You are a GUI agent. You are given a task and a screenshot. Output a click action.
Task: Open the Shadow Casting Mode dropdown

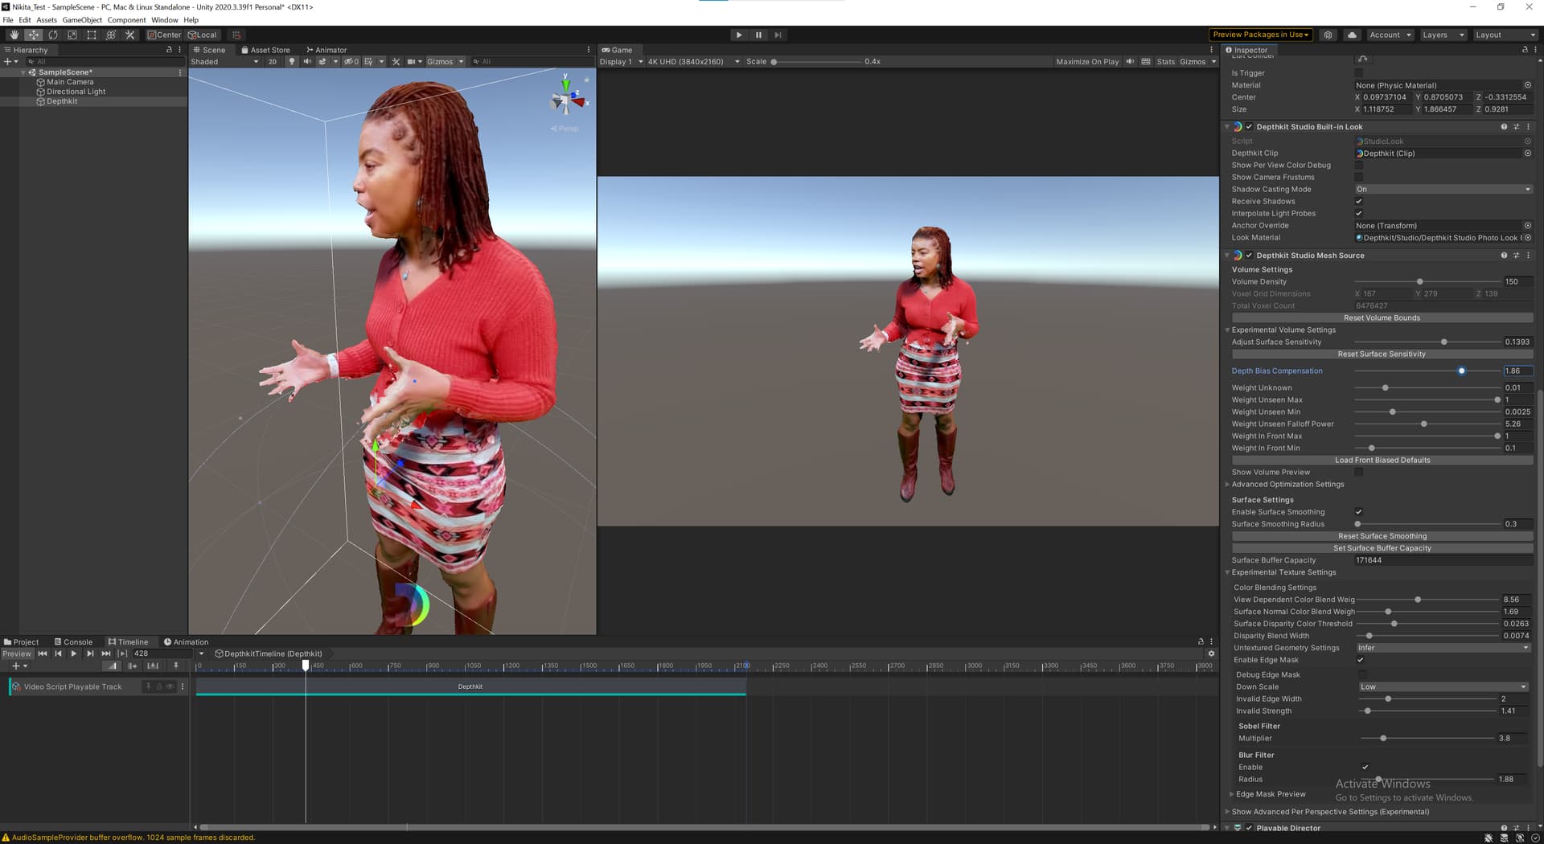coord(1443,190)
